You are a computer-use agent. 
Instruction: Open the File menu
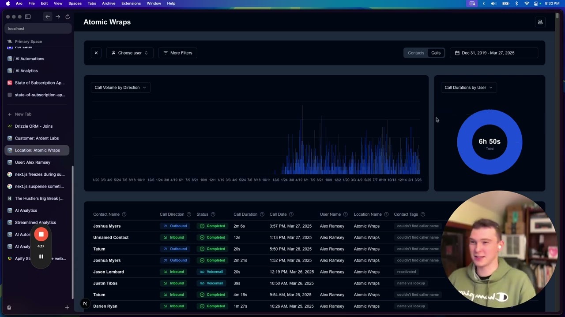tap(32, 4)
